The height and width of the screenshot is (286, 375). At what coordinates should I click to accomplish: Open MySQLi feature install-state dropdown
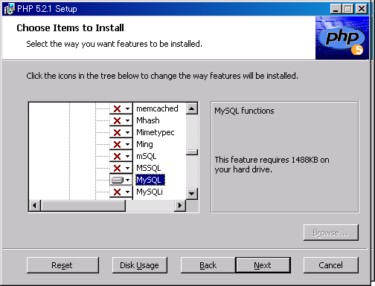121,192
